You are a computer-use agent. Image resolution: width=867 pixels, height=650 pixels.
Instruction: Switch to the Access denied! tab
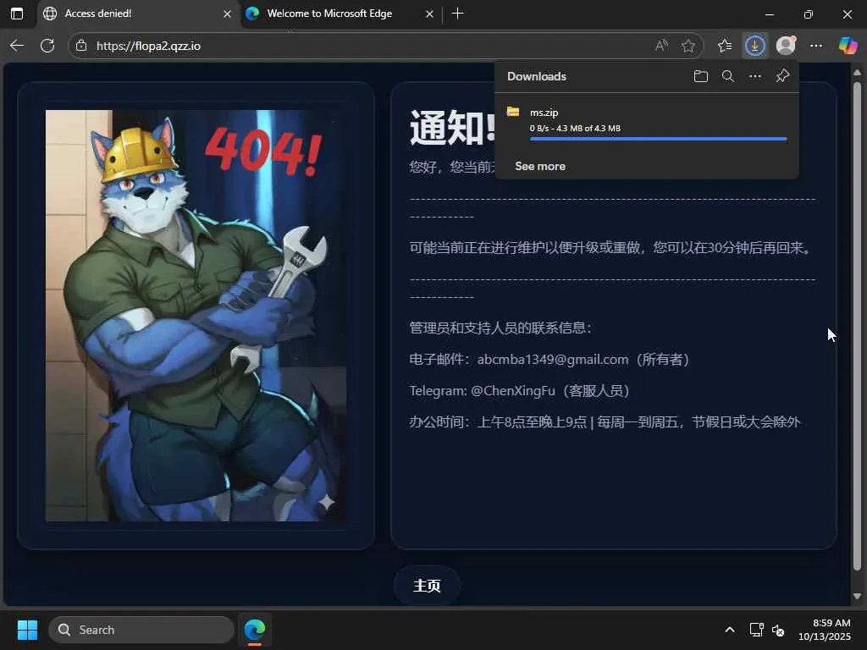point(138,14)
